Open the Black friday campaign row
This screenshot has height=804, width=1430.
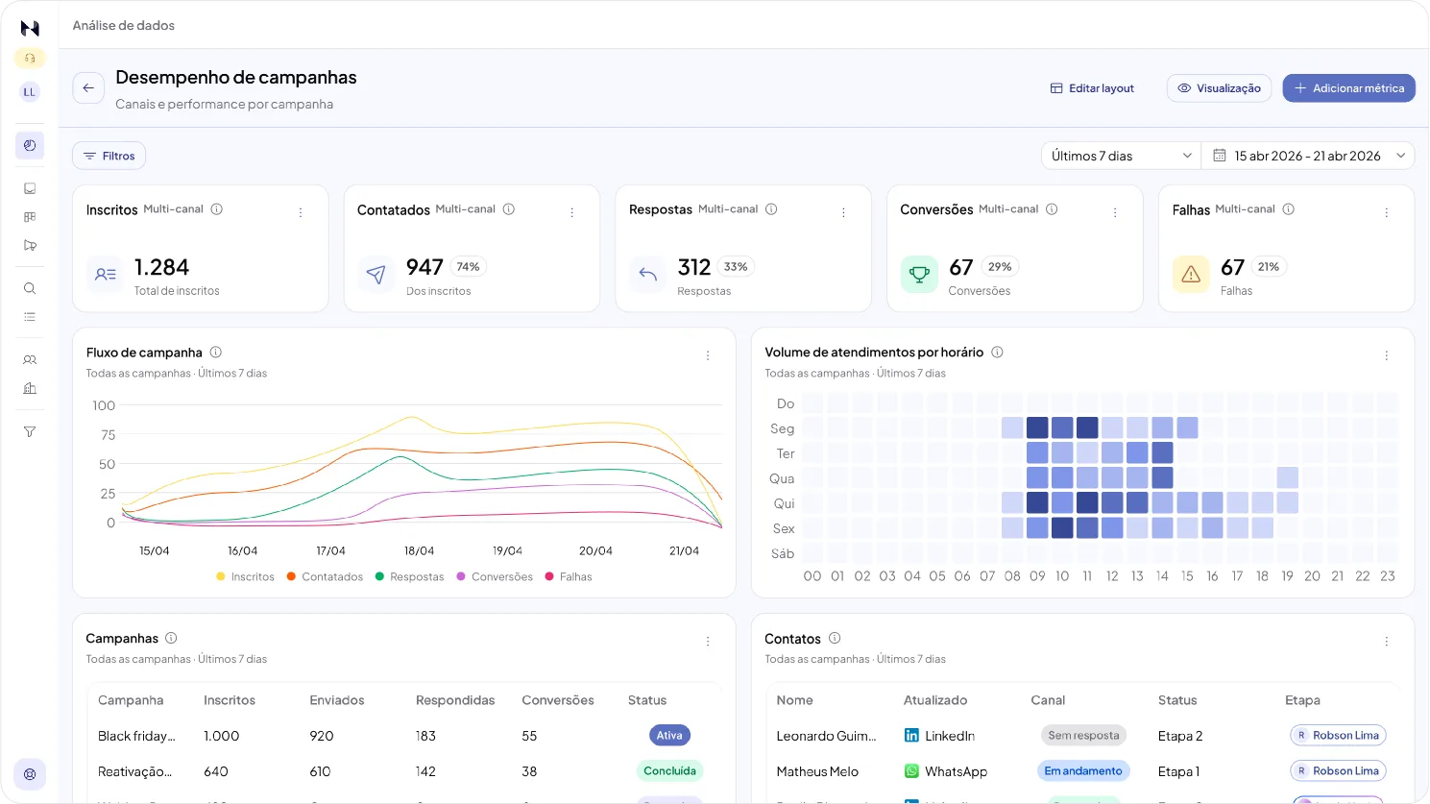point(404,736)
